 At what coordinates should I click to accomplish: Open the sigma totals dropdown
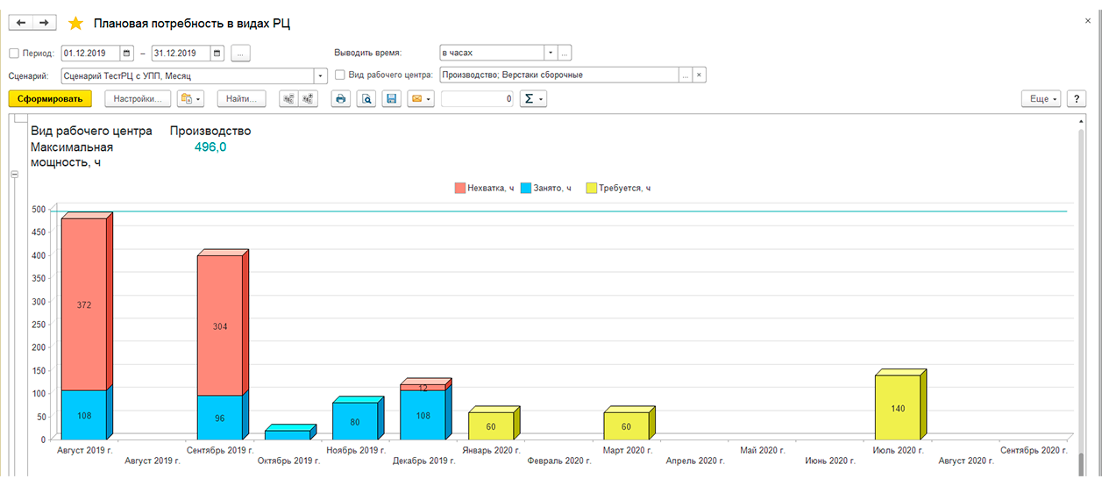tap(533, 99)
